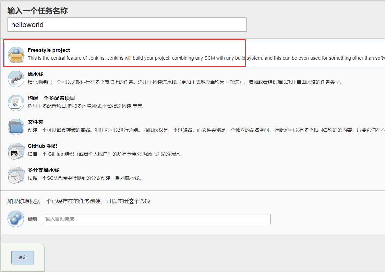Screen dimensions: 385x273
Task: Click description 适用于多配置项目
Action: (85, 106)
